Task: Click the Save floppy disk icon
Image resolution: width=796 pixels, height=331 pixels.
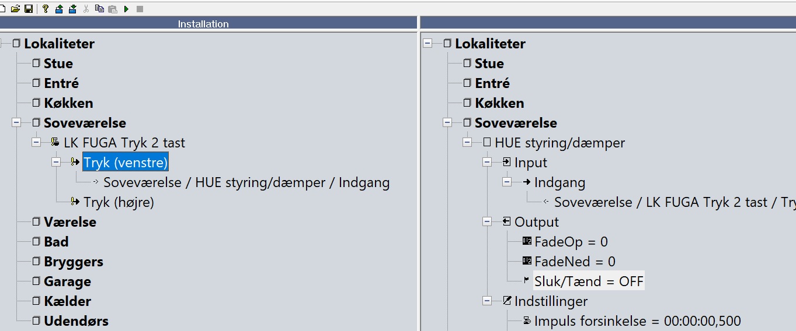Action: pyautogui.click(x=28, y=9)
